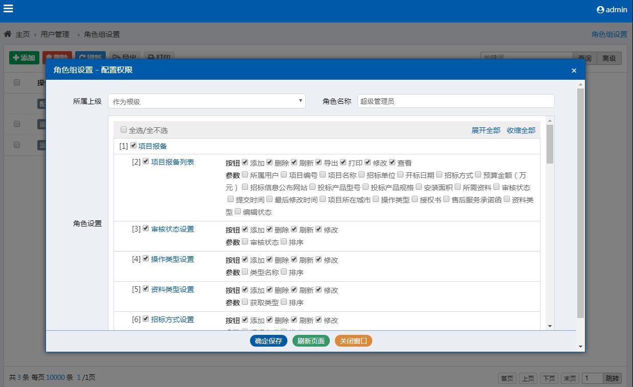The image size is (633, 387).
Task: Click 收缩全部 link
Action: [521, 130]
